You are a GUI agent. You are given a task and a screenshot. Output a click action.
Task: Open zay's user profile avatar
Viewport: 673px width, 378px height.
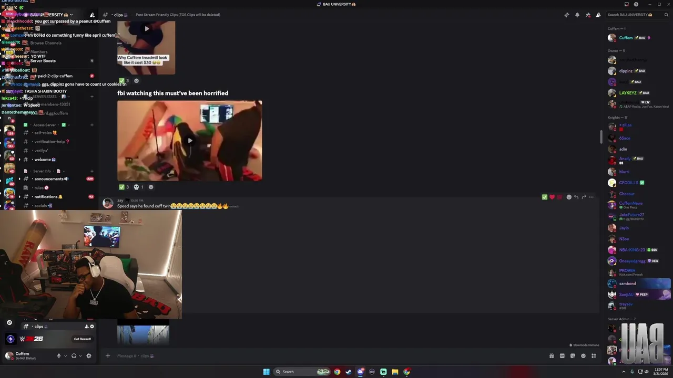click(108, 204)
